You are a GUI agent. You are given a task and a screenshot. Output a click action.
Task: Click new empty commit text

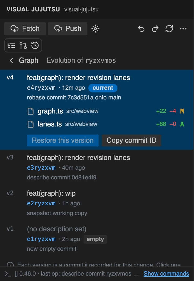(52, 249)
